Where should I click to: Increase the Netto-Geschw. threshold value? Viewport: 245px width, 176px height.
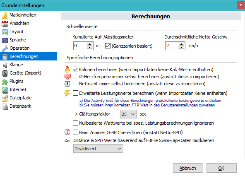(181, 44)
